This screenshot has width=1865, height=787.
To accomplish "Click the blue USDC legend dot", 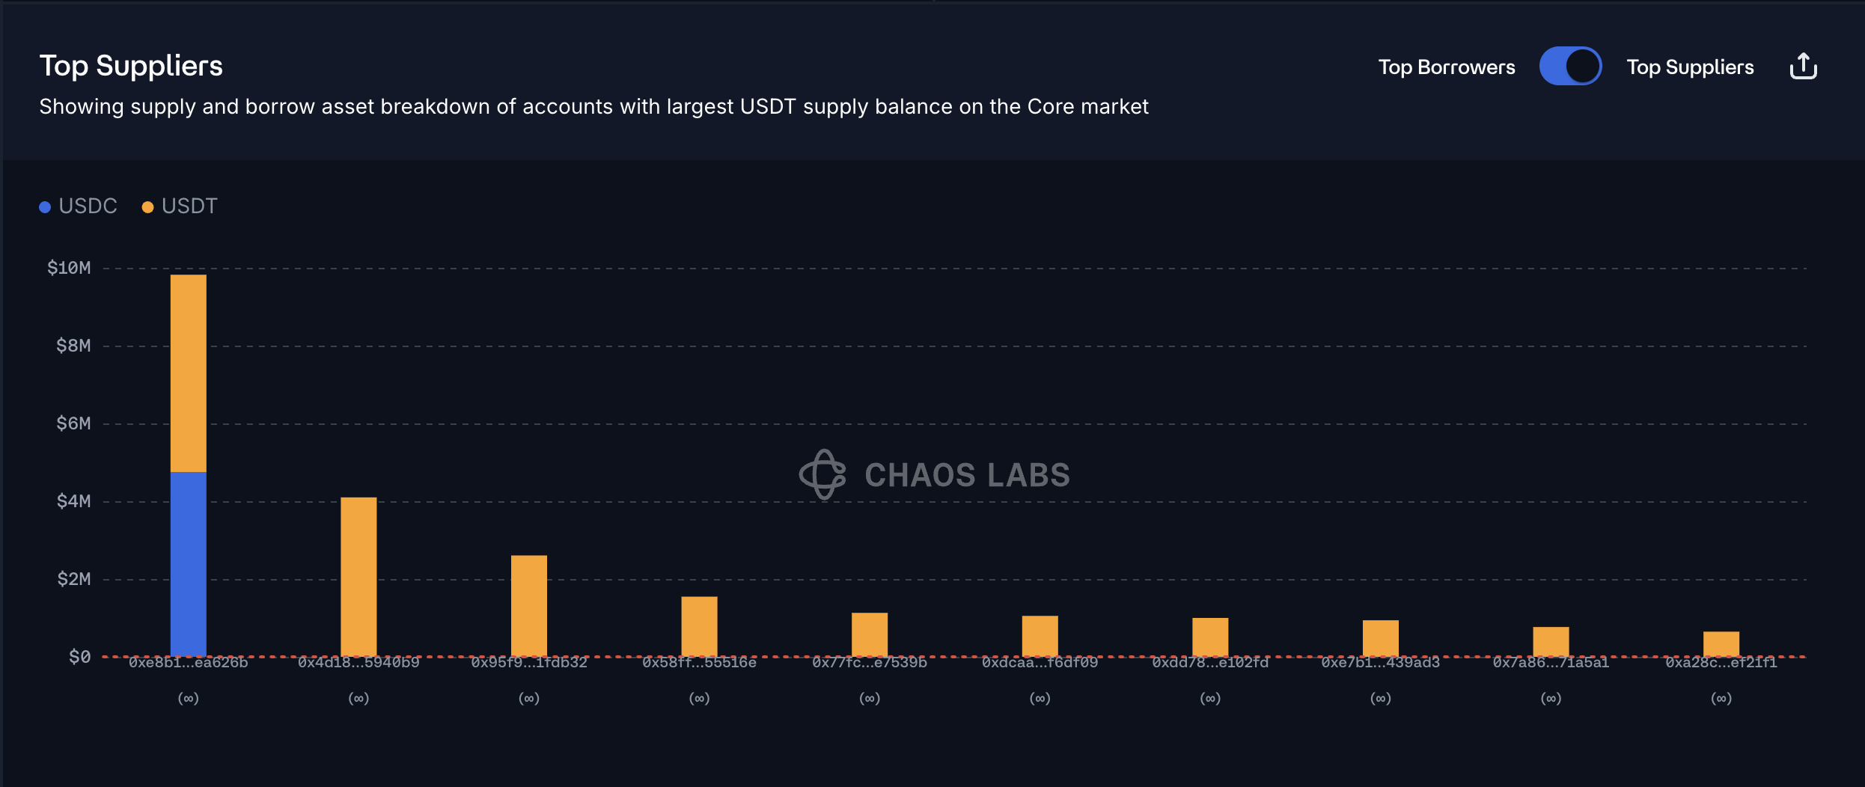I will point(45,207).
